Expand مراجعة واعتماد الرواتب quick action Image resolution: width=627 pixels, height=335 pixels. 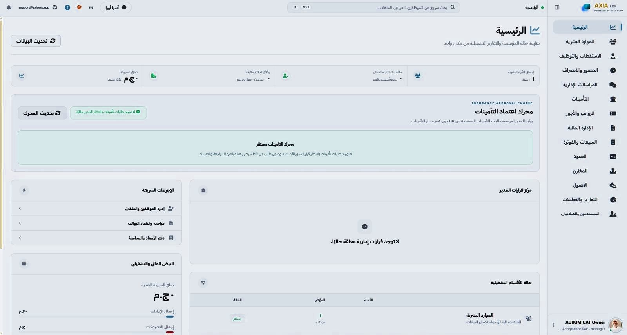click(x=96, y=223)
